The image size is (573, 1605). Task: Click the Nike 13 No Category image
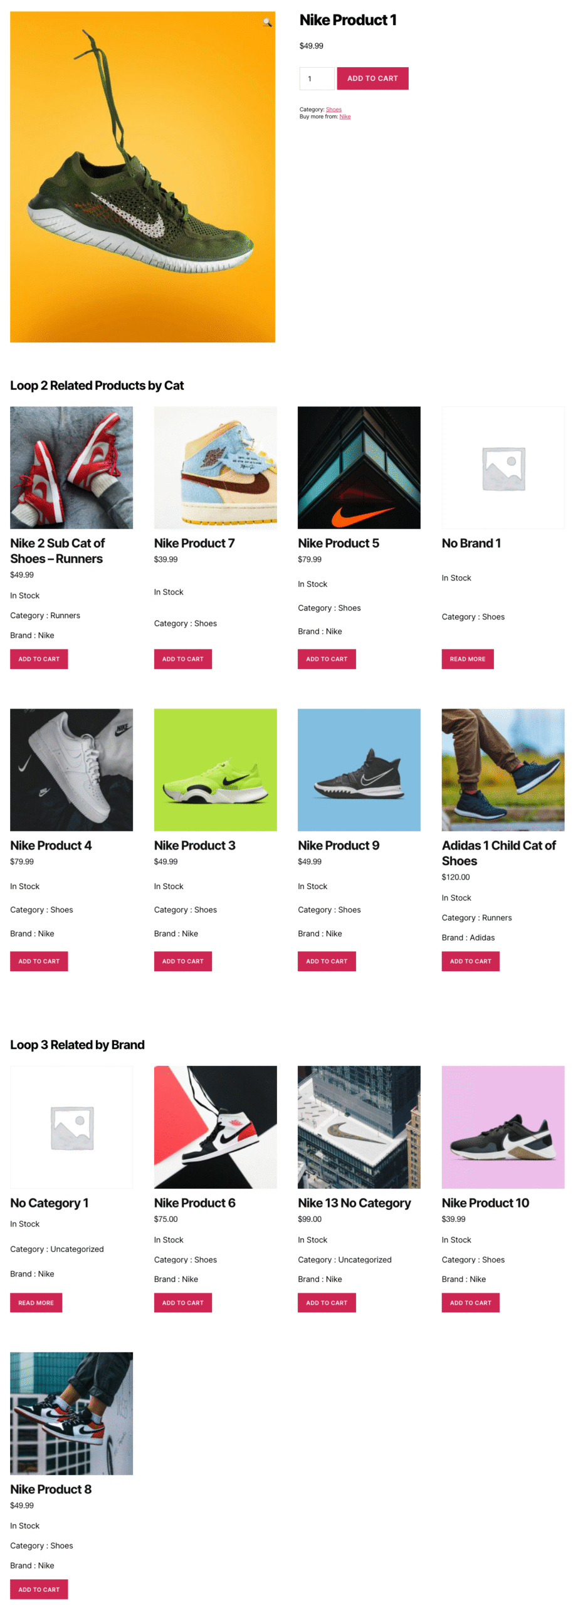click(x=359, y=1127)
